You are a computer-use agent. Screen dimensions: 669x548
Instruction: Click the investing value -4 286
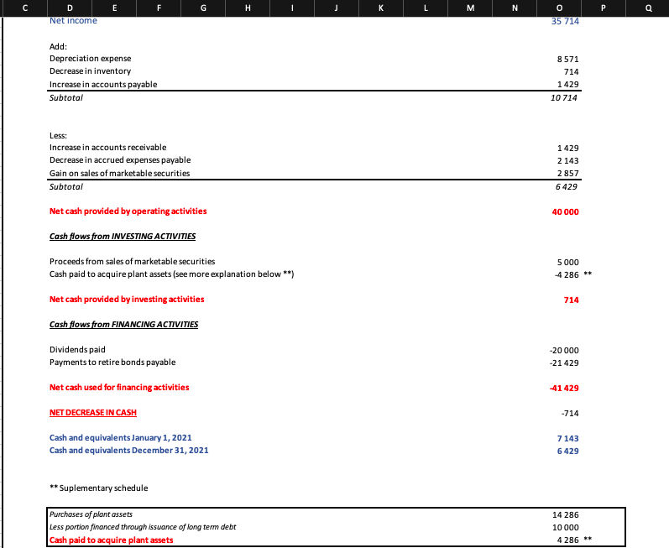pos(567,275)
